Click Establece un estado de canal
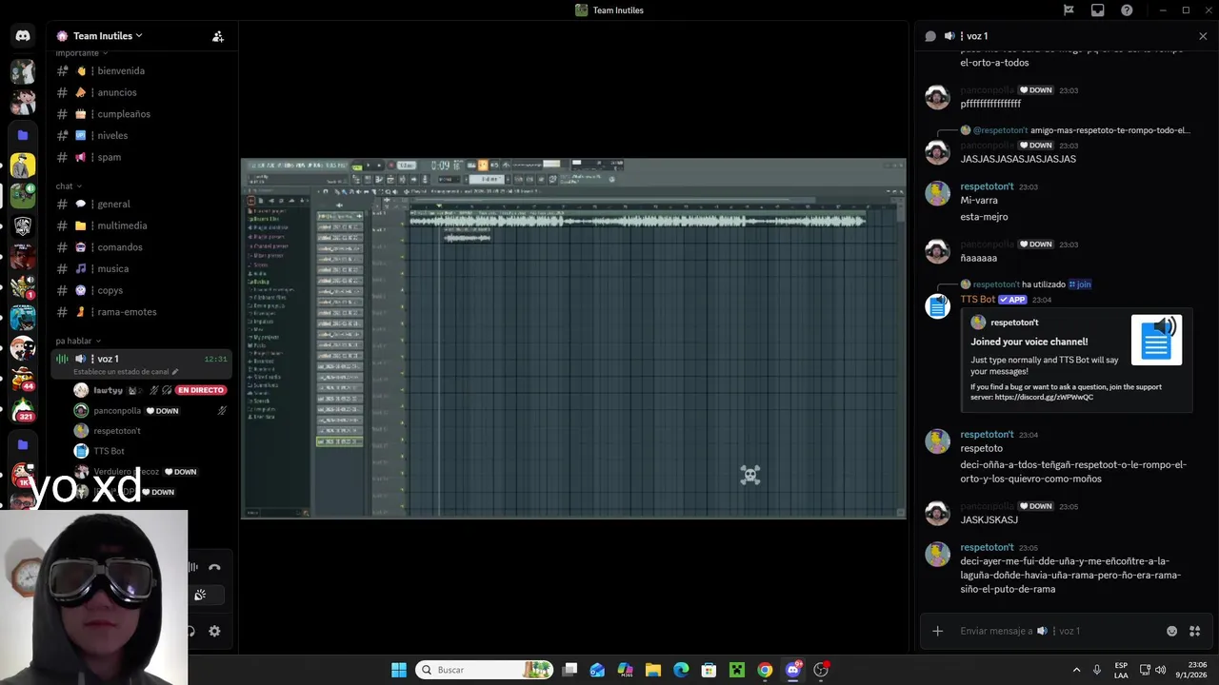The height and width of the screenshot is (685, 1219). click(x=125, y=372)
